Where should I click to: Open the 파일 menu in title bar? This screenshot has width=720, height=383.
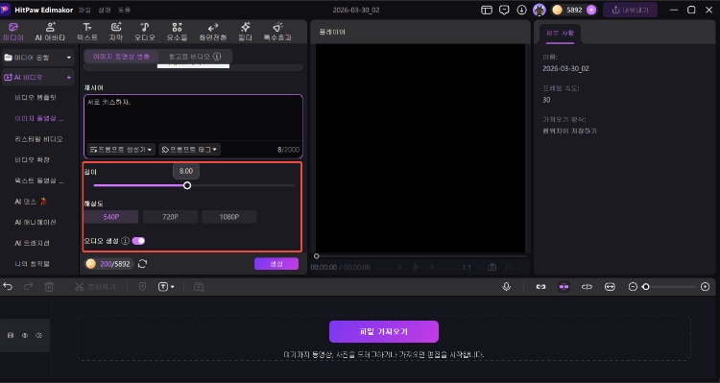(84, 10)
